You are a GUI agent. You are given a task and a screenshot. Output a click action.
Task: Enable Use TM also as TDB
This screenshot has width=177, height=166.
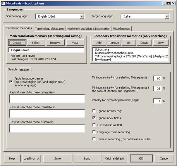tap(94, 125)
